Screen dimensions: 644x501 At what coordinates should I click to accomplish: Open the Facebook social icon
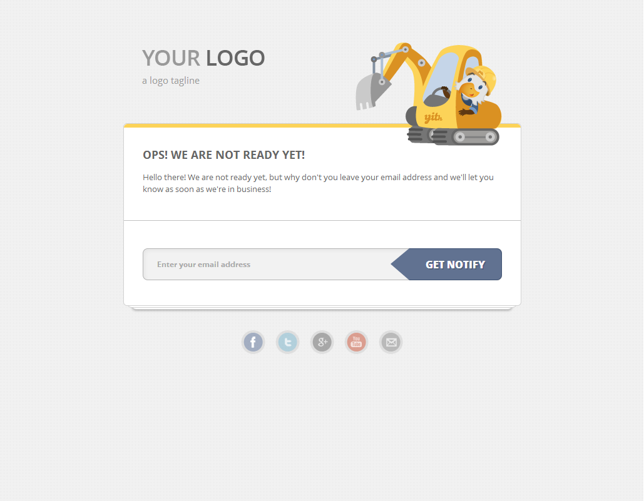point(253,342)
